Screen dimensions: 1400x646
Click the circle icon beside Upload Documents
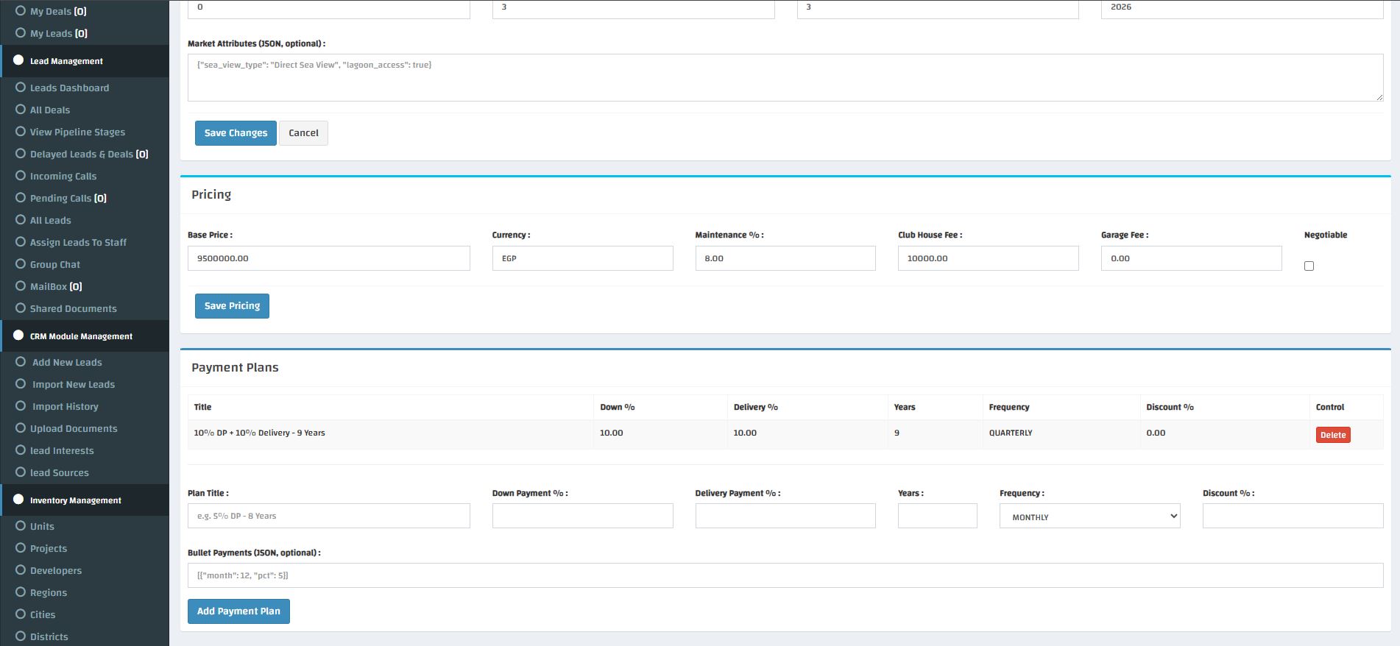pyautogui.click(x=21, y=427)
